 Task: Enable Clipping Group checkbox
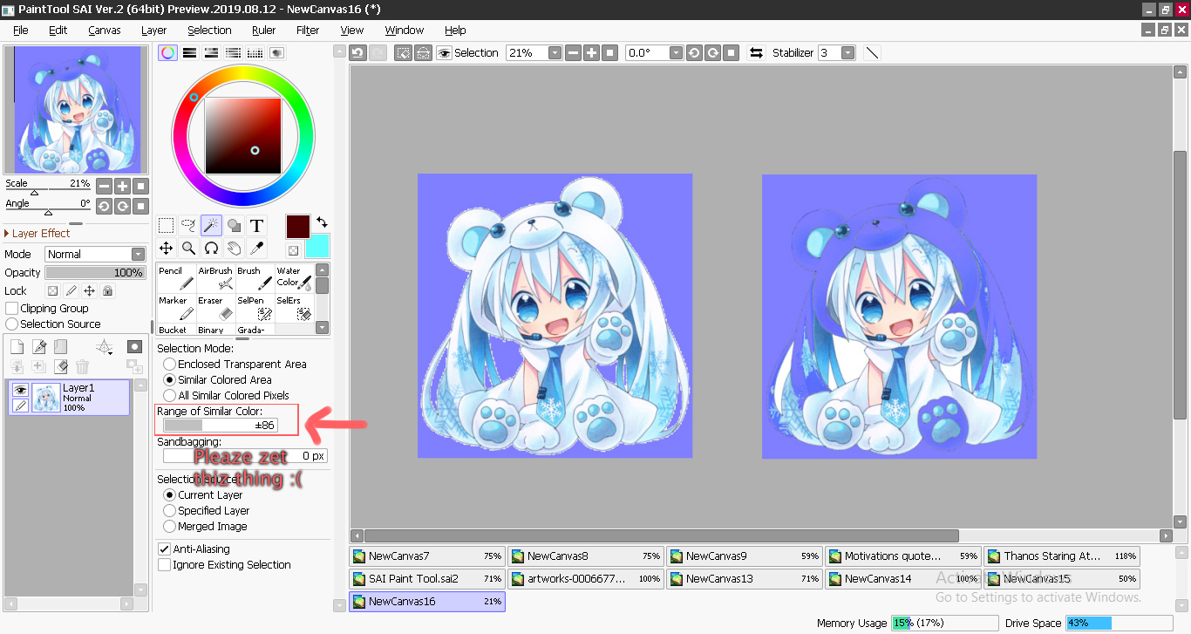12,308
